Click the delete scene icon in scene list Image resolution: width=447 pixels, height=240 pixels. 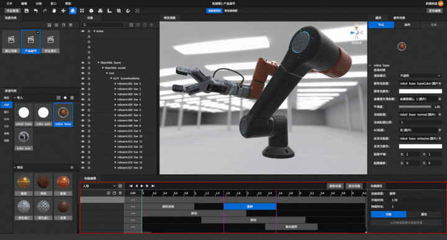tap(71, 25)
